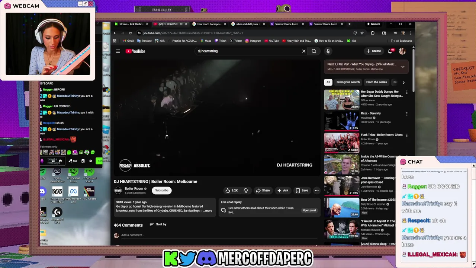This screenshot has height=268, width=476.
Task: Open Twitch bookmark
Action: pos(220,41)
